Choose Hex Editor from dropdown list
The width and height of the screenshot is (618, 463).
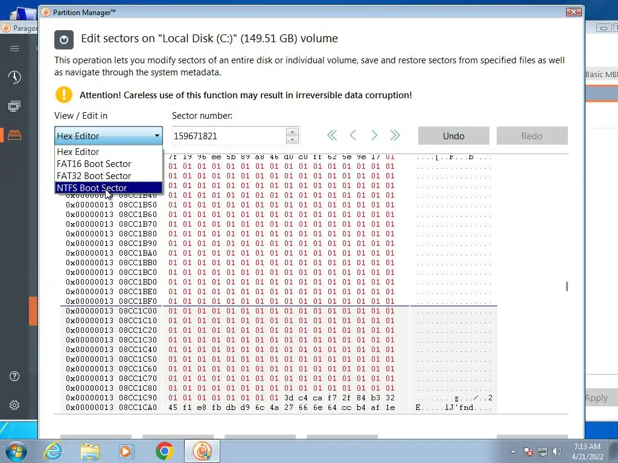click(x=109, y=151)
